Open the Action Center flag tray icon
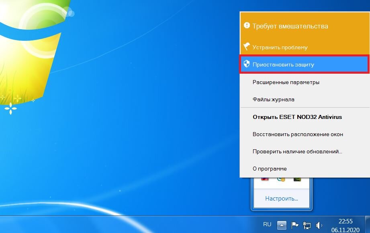The image size is (370, 233). point(295,225)
